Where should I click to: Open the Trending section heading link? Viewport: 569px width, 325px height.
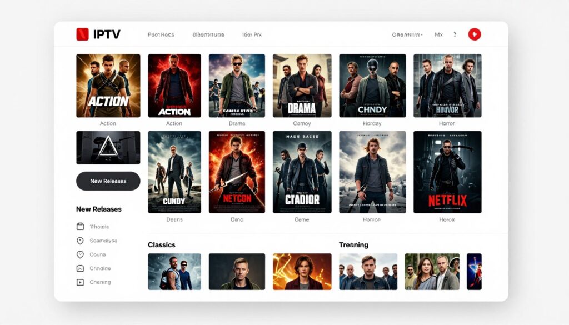tap(354, 244)
